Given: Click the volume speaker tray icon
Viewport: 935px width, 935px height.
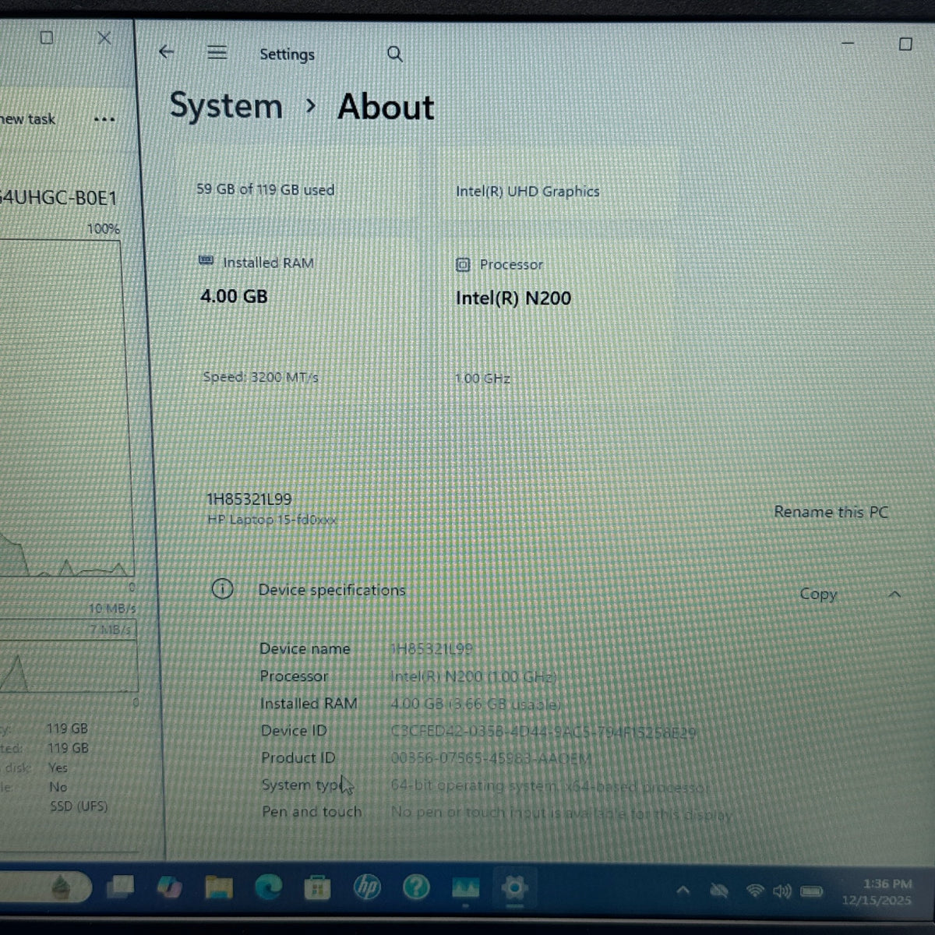Looking at the screenshot, I should [x=782, y=891].
